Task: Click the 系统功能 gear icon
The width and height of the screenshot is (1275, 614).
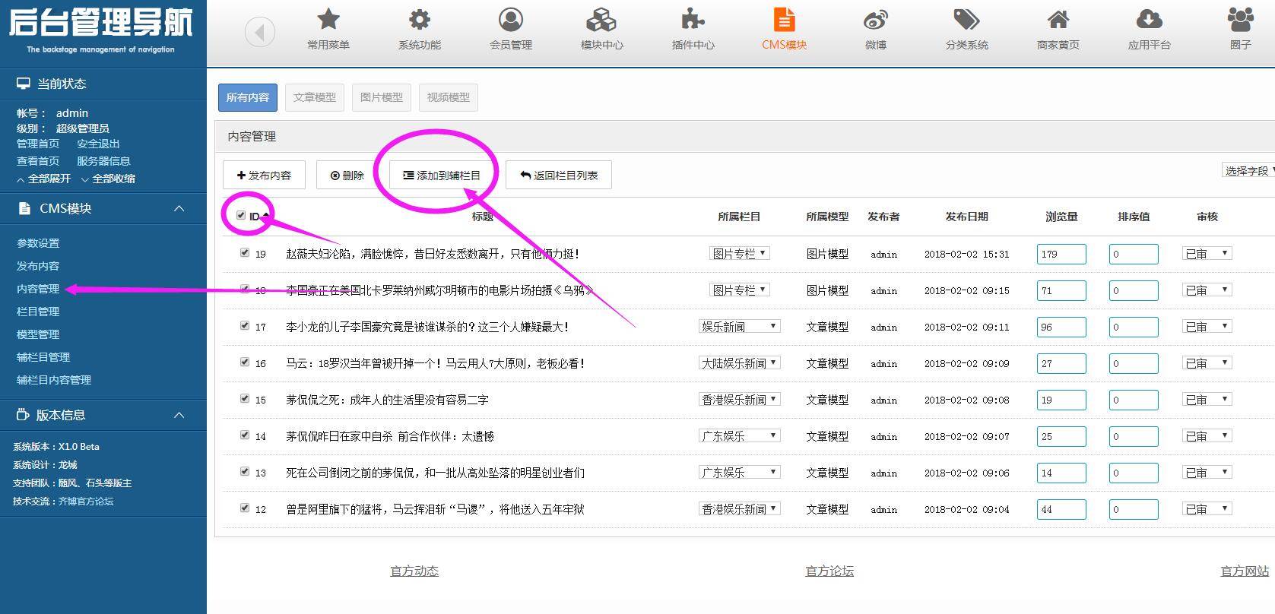Action: pos(420,20)
